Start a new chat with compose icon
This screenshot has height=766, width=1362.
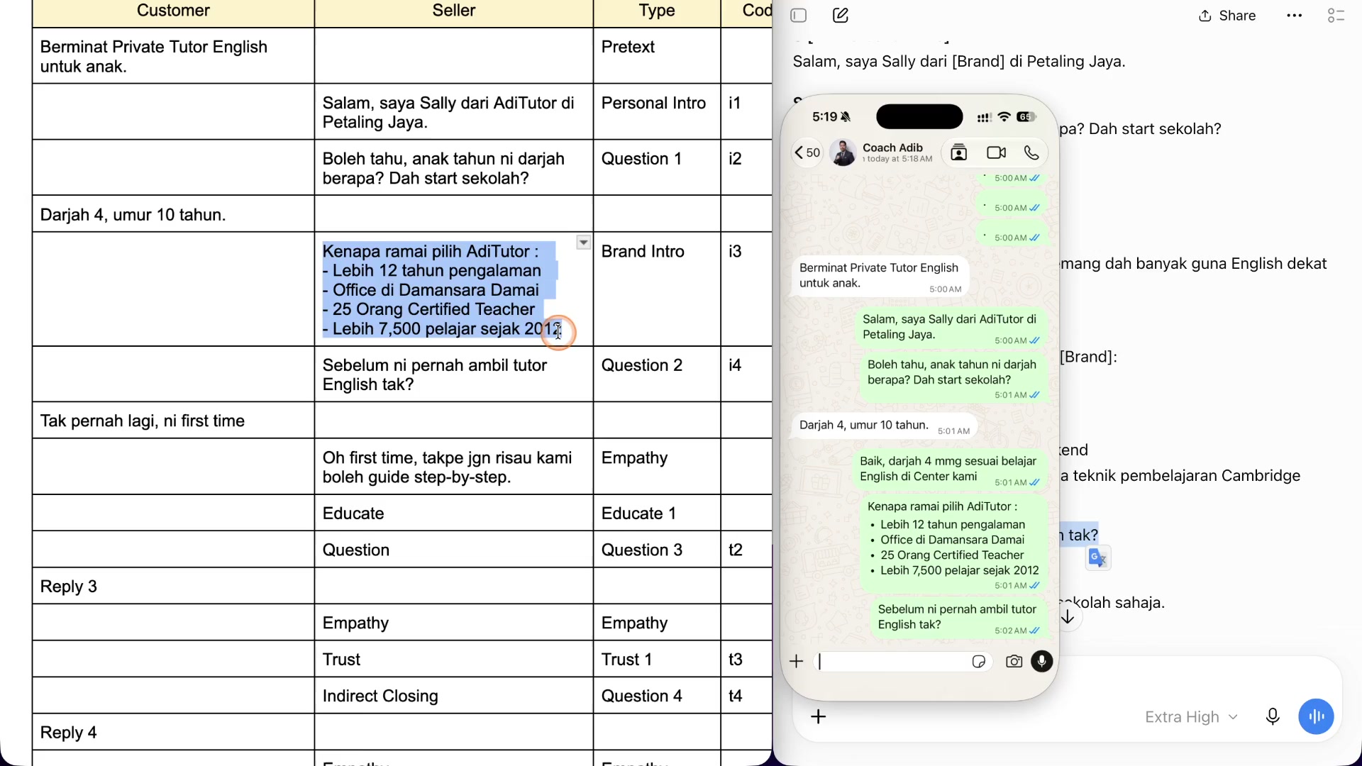(x=841, y=16)
